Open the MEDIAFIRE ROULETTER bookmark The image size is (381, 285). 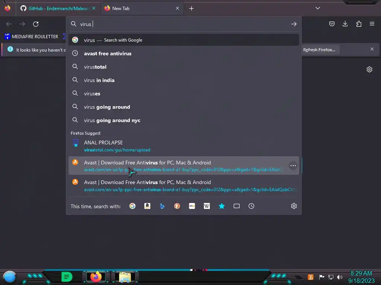point(32,37)
